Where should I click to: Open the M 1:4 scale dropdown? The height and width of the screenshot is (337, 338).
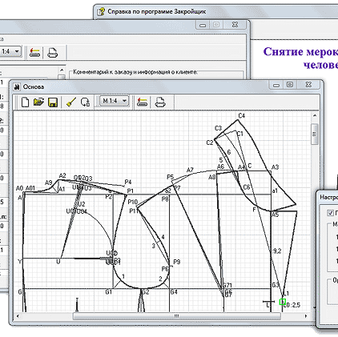115,101
